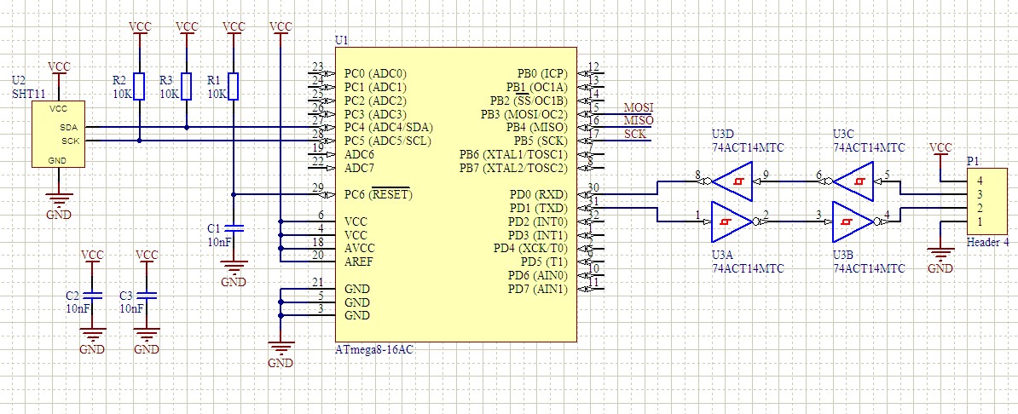Viewport: 1018px width, 414px height.
Task: Click the SCK net label near PB5
Action: tap(634, 135)
